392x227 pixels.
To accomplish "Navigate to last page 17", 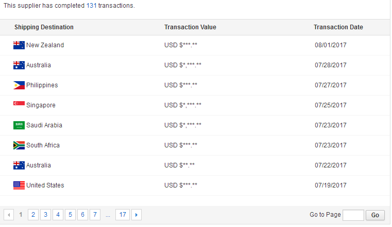I will (x=122, y=215).
